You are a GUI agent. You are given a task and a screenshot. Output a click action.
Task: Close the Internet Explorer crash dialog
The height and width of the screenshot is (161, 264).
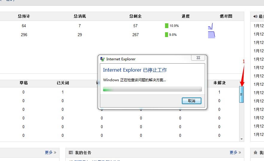click(198, 58)
